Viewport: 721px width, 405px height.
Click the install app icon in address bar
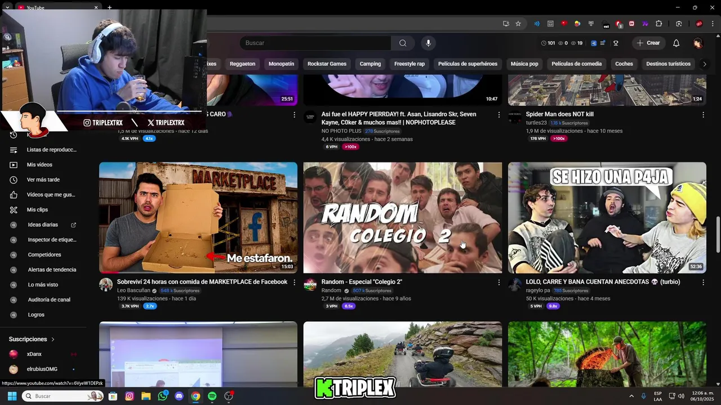(x=506, y=24)
